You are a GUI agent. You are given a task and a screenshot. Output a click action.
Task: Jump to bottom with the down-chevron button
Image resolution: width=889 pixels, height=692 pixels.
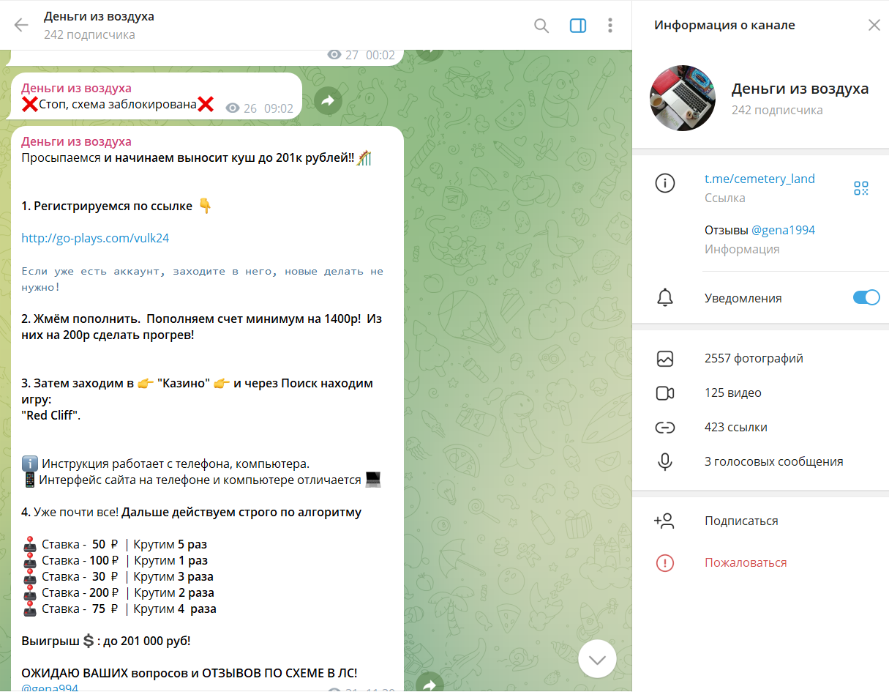tap(598, 660)
